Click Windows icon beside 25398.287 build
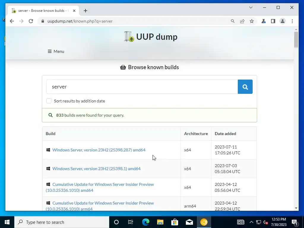Image resolution: width=304 pixels, height=228 pixels. (x=48, y=150)
